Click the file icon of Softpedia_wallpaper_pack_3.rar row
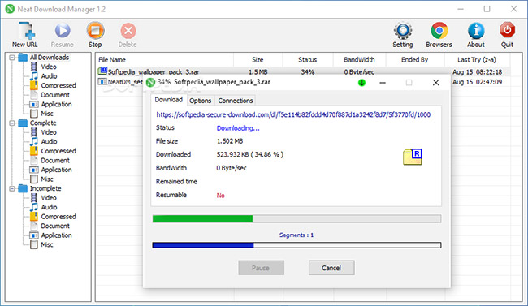This screenshot has width=528, height=306. pos(102,71)
